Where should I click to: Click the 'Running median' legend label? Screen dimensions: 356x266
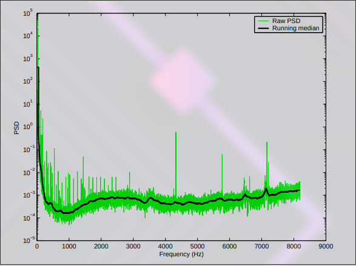[296, 28]
